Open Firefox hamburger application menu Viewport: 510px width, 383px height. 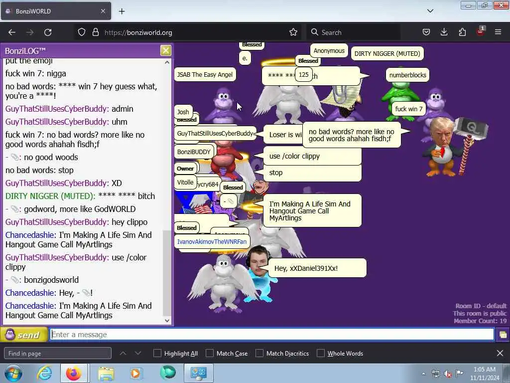point(498,32)
